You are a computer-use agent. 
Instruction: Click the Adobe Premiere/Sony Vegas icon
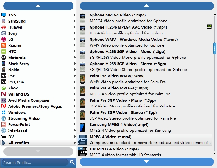(x=4, y=106)
